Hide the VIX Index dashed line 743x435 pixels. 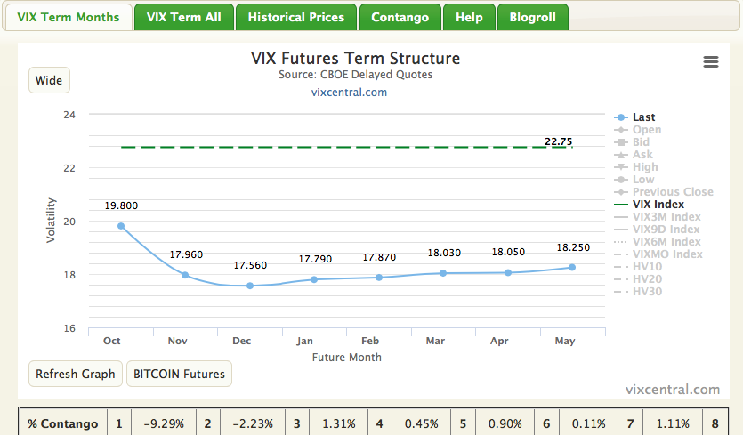[x=658, y=205]
